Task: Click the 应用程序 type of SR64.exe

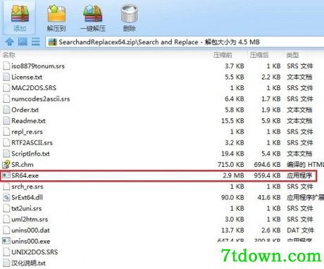Action: coord(299,175)
